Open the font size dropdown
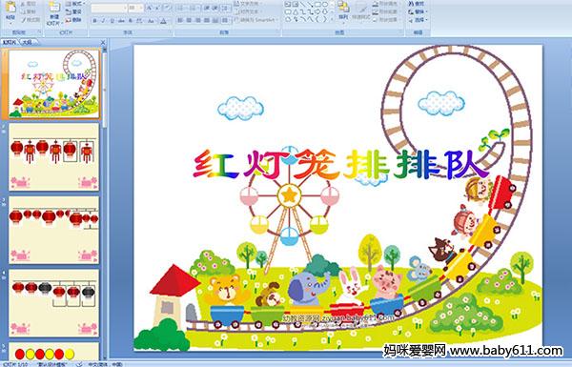The image size is (572, 367). pyautogui.click(x=135, y=8)
